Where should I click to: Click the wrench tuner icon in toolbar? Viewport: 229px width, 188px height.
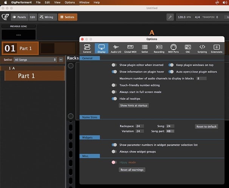tap(170, 17)
